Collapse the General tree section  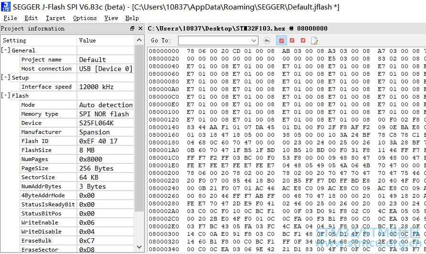[5, 50]
